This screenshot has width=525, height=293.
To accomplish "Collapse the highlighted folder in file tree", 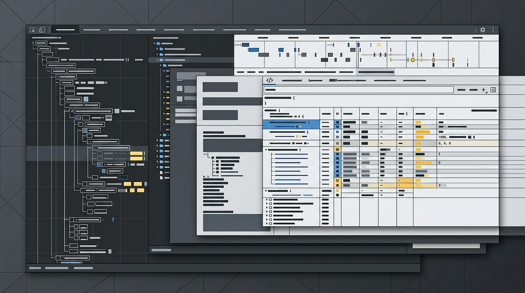I will click(x=157, y=60).
